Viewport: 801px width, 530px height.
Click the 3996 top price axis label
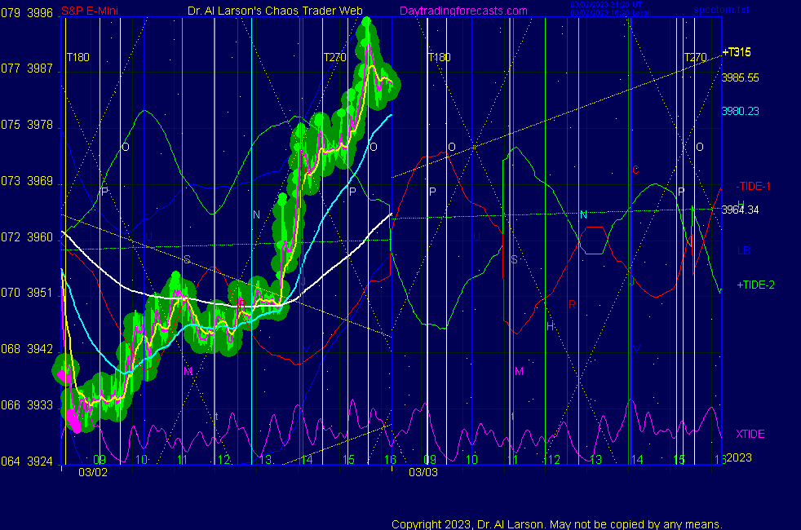pos(40,12)
